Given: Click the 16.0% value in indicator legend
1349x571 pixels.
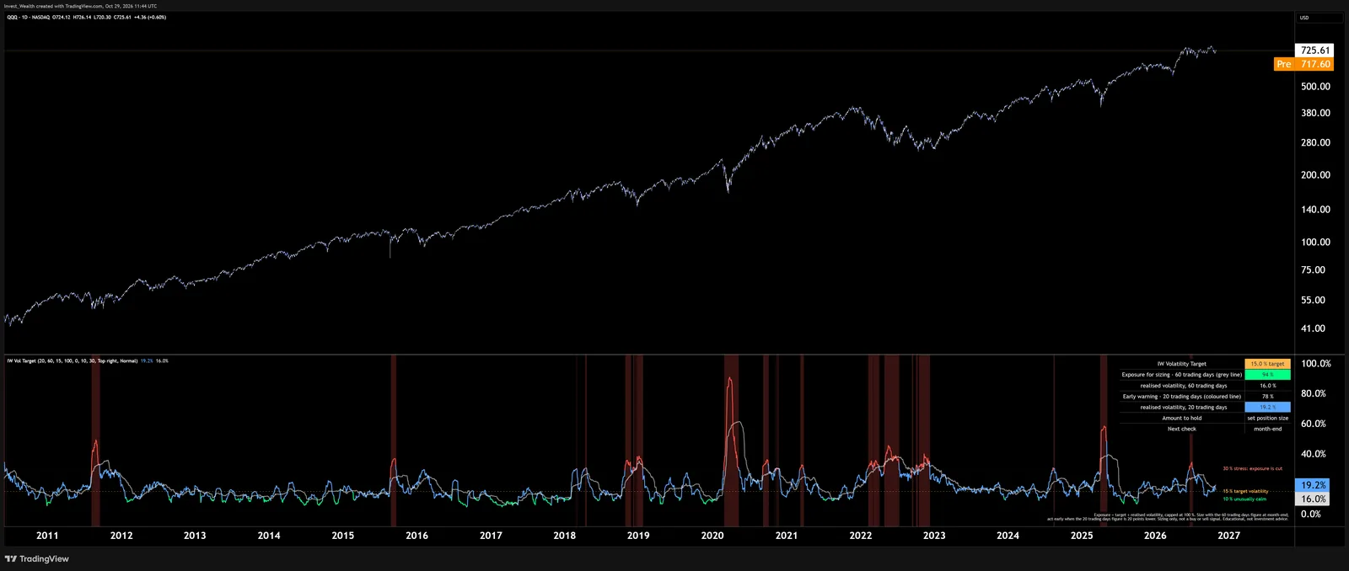Looking at the screenshot, I should [162, 360].
